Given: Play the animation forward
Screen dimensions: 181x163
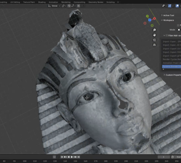Looking at the screenshot, I should (x=72, y=157).
